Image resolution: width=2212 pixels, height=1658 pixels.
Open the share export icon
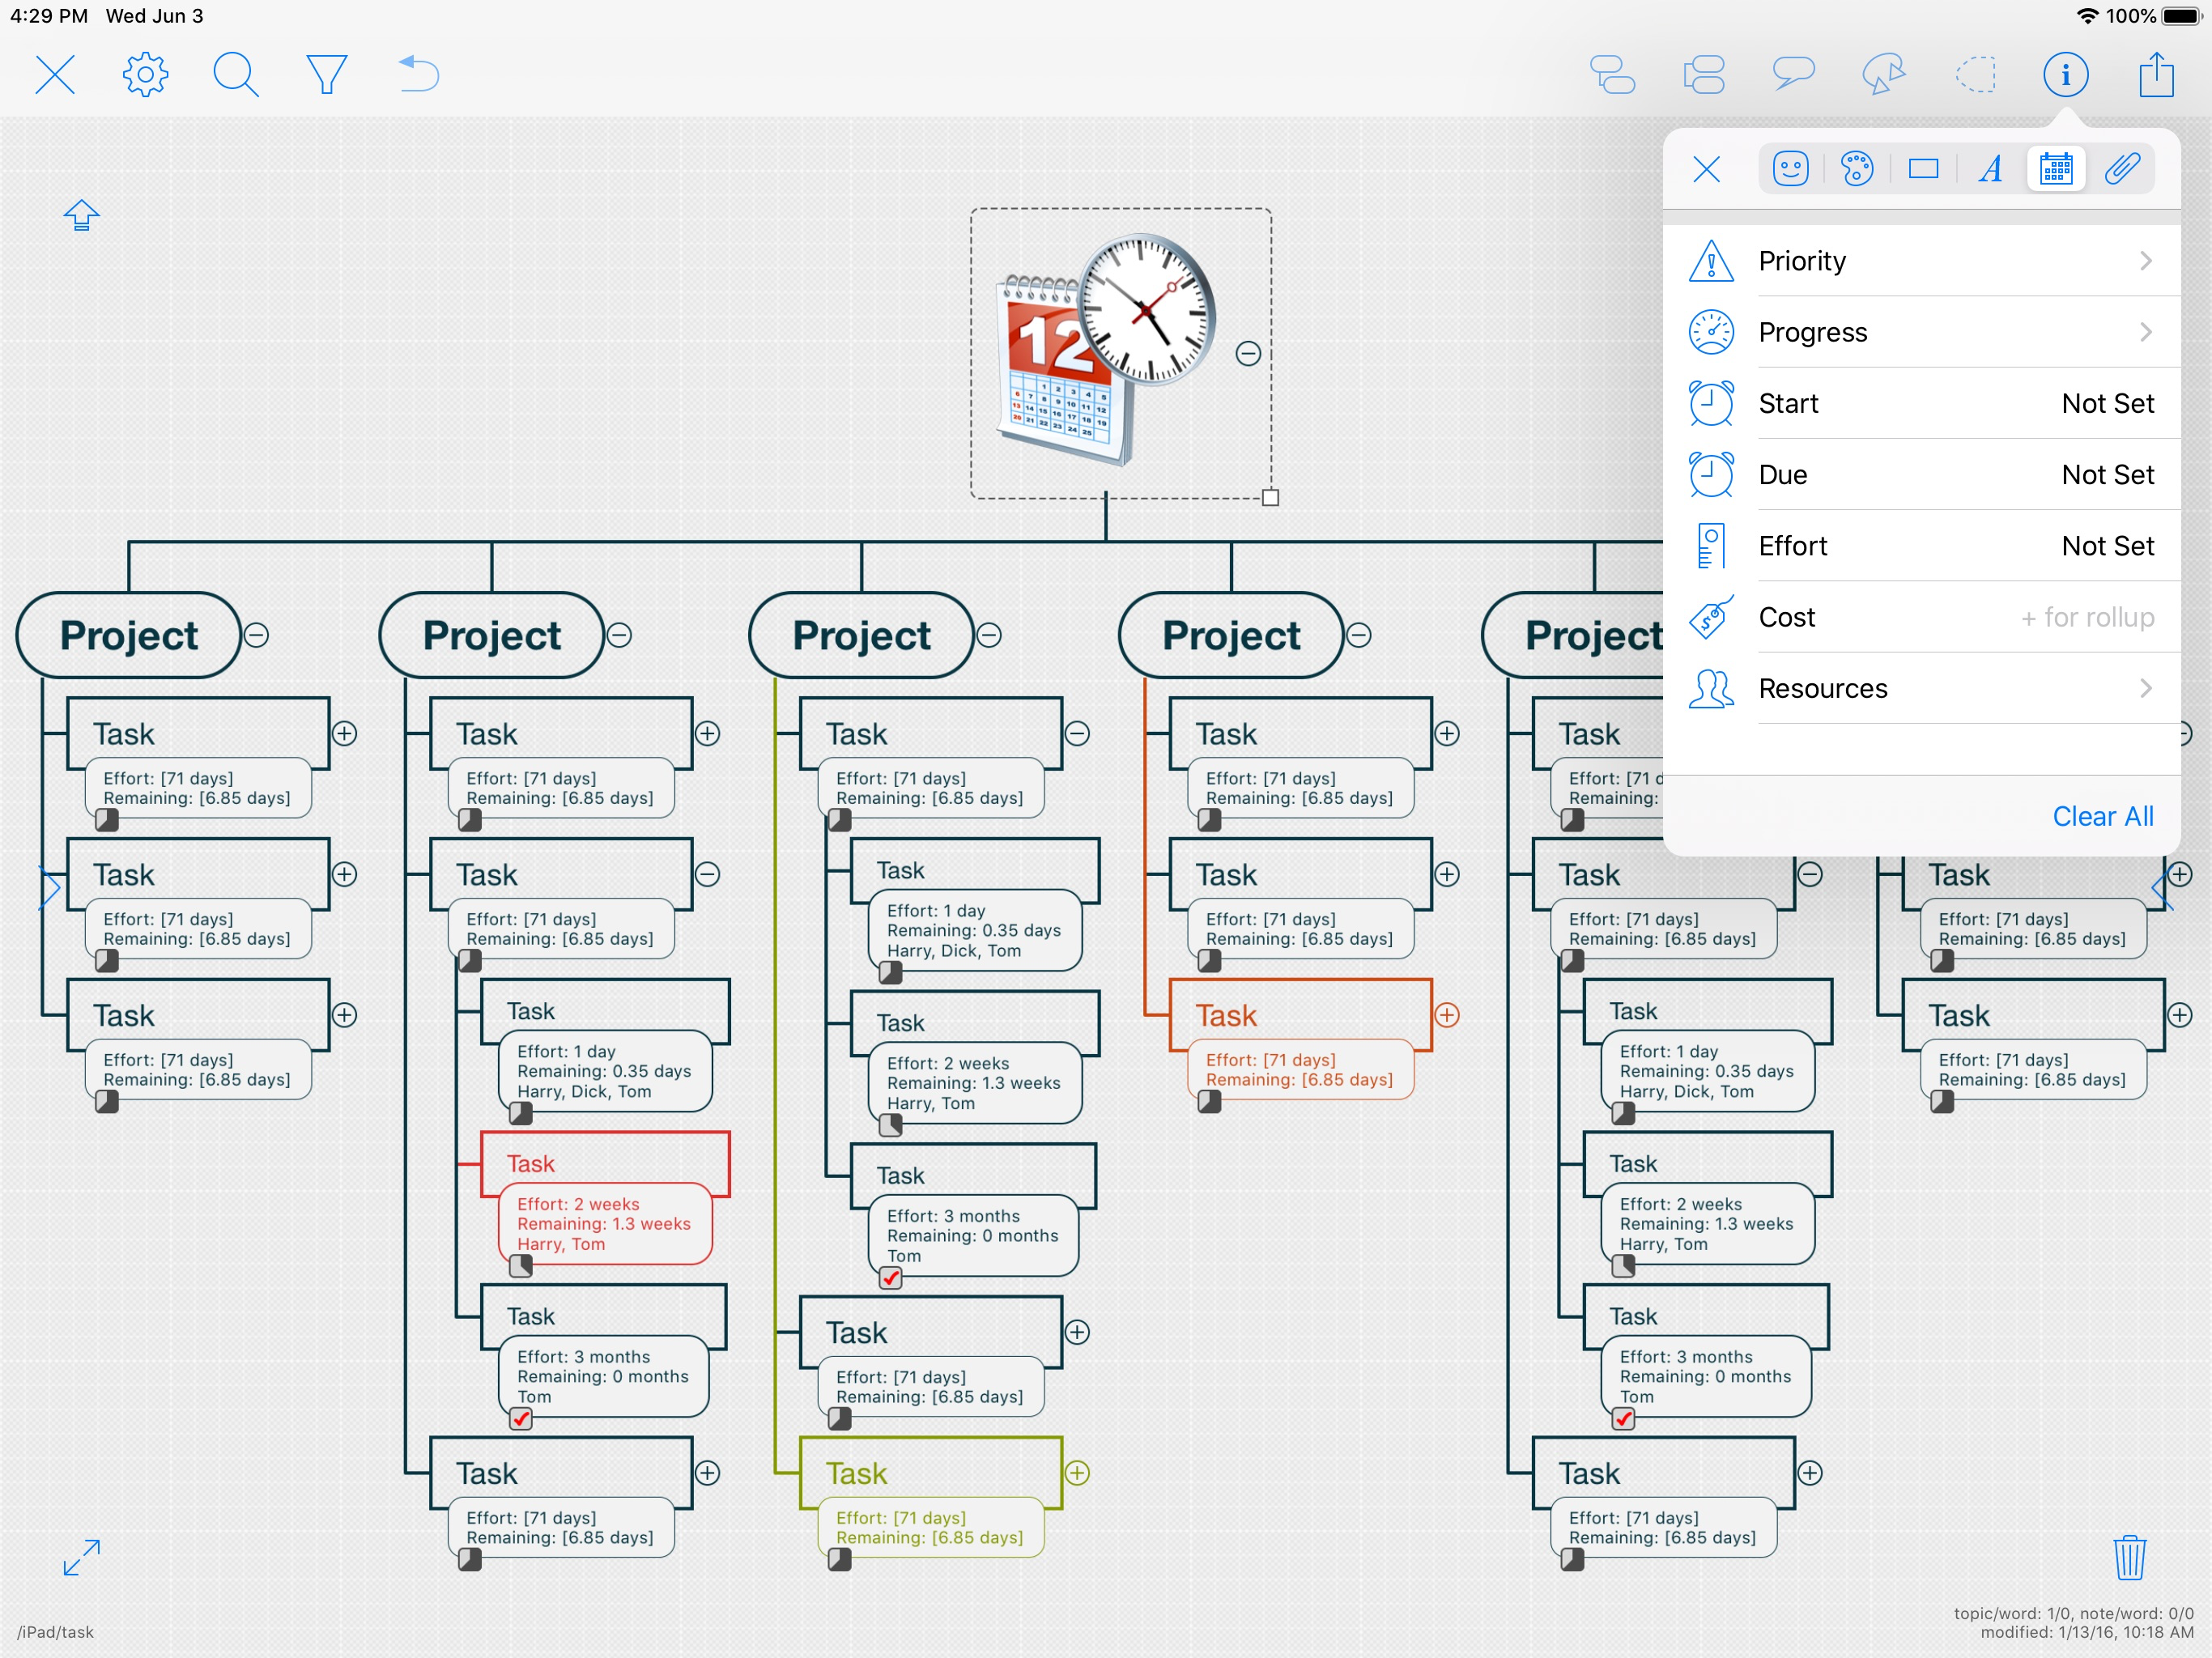[2156, 75]
